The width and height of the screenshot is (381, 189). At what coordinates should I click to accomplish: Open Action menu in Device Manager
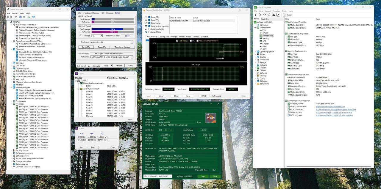coord(15,13)
